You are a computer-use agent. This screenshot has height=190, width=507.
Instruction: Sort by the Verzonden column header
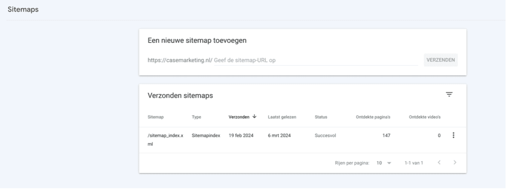pos(239,117)
